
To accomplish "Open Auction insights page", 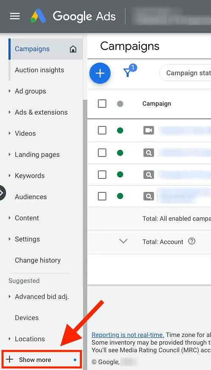I will [x=39, y=70].
